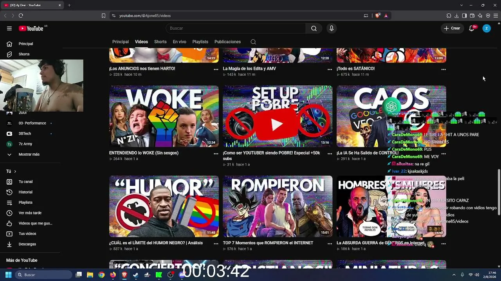501x281 pixels.
Task: Open the 7z Army subscription
Action: tap(25, 144)
